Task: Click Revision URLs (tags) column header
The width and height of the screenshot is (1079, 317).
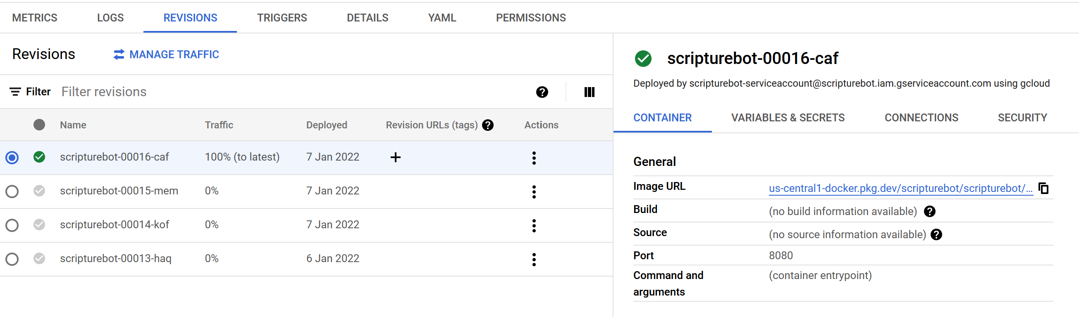Action: (432, 125)
